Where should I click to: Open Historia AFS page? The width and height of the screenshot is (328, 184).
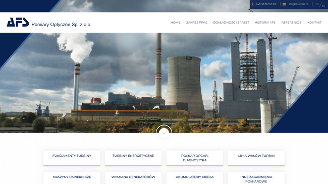point(265,22)
